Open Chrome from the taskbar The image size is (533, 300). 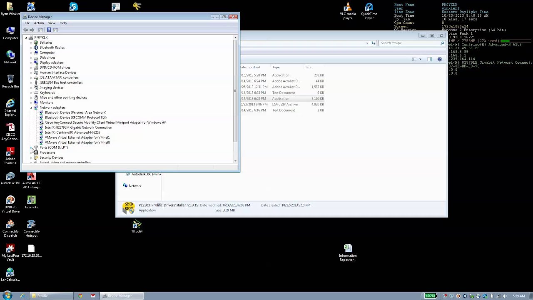pyautogui.click(x=80, y=296)
